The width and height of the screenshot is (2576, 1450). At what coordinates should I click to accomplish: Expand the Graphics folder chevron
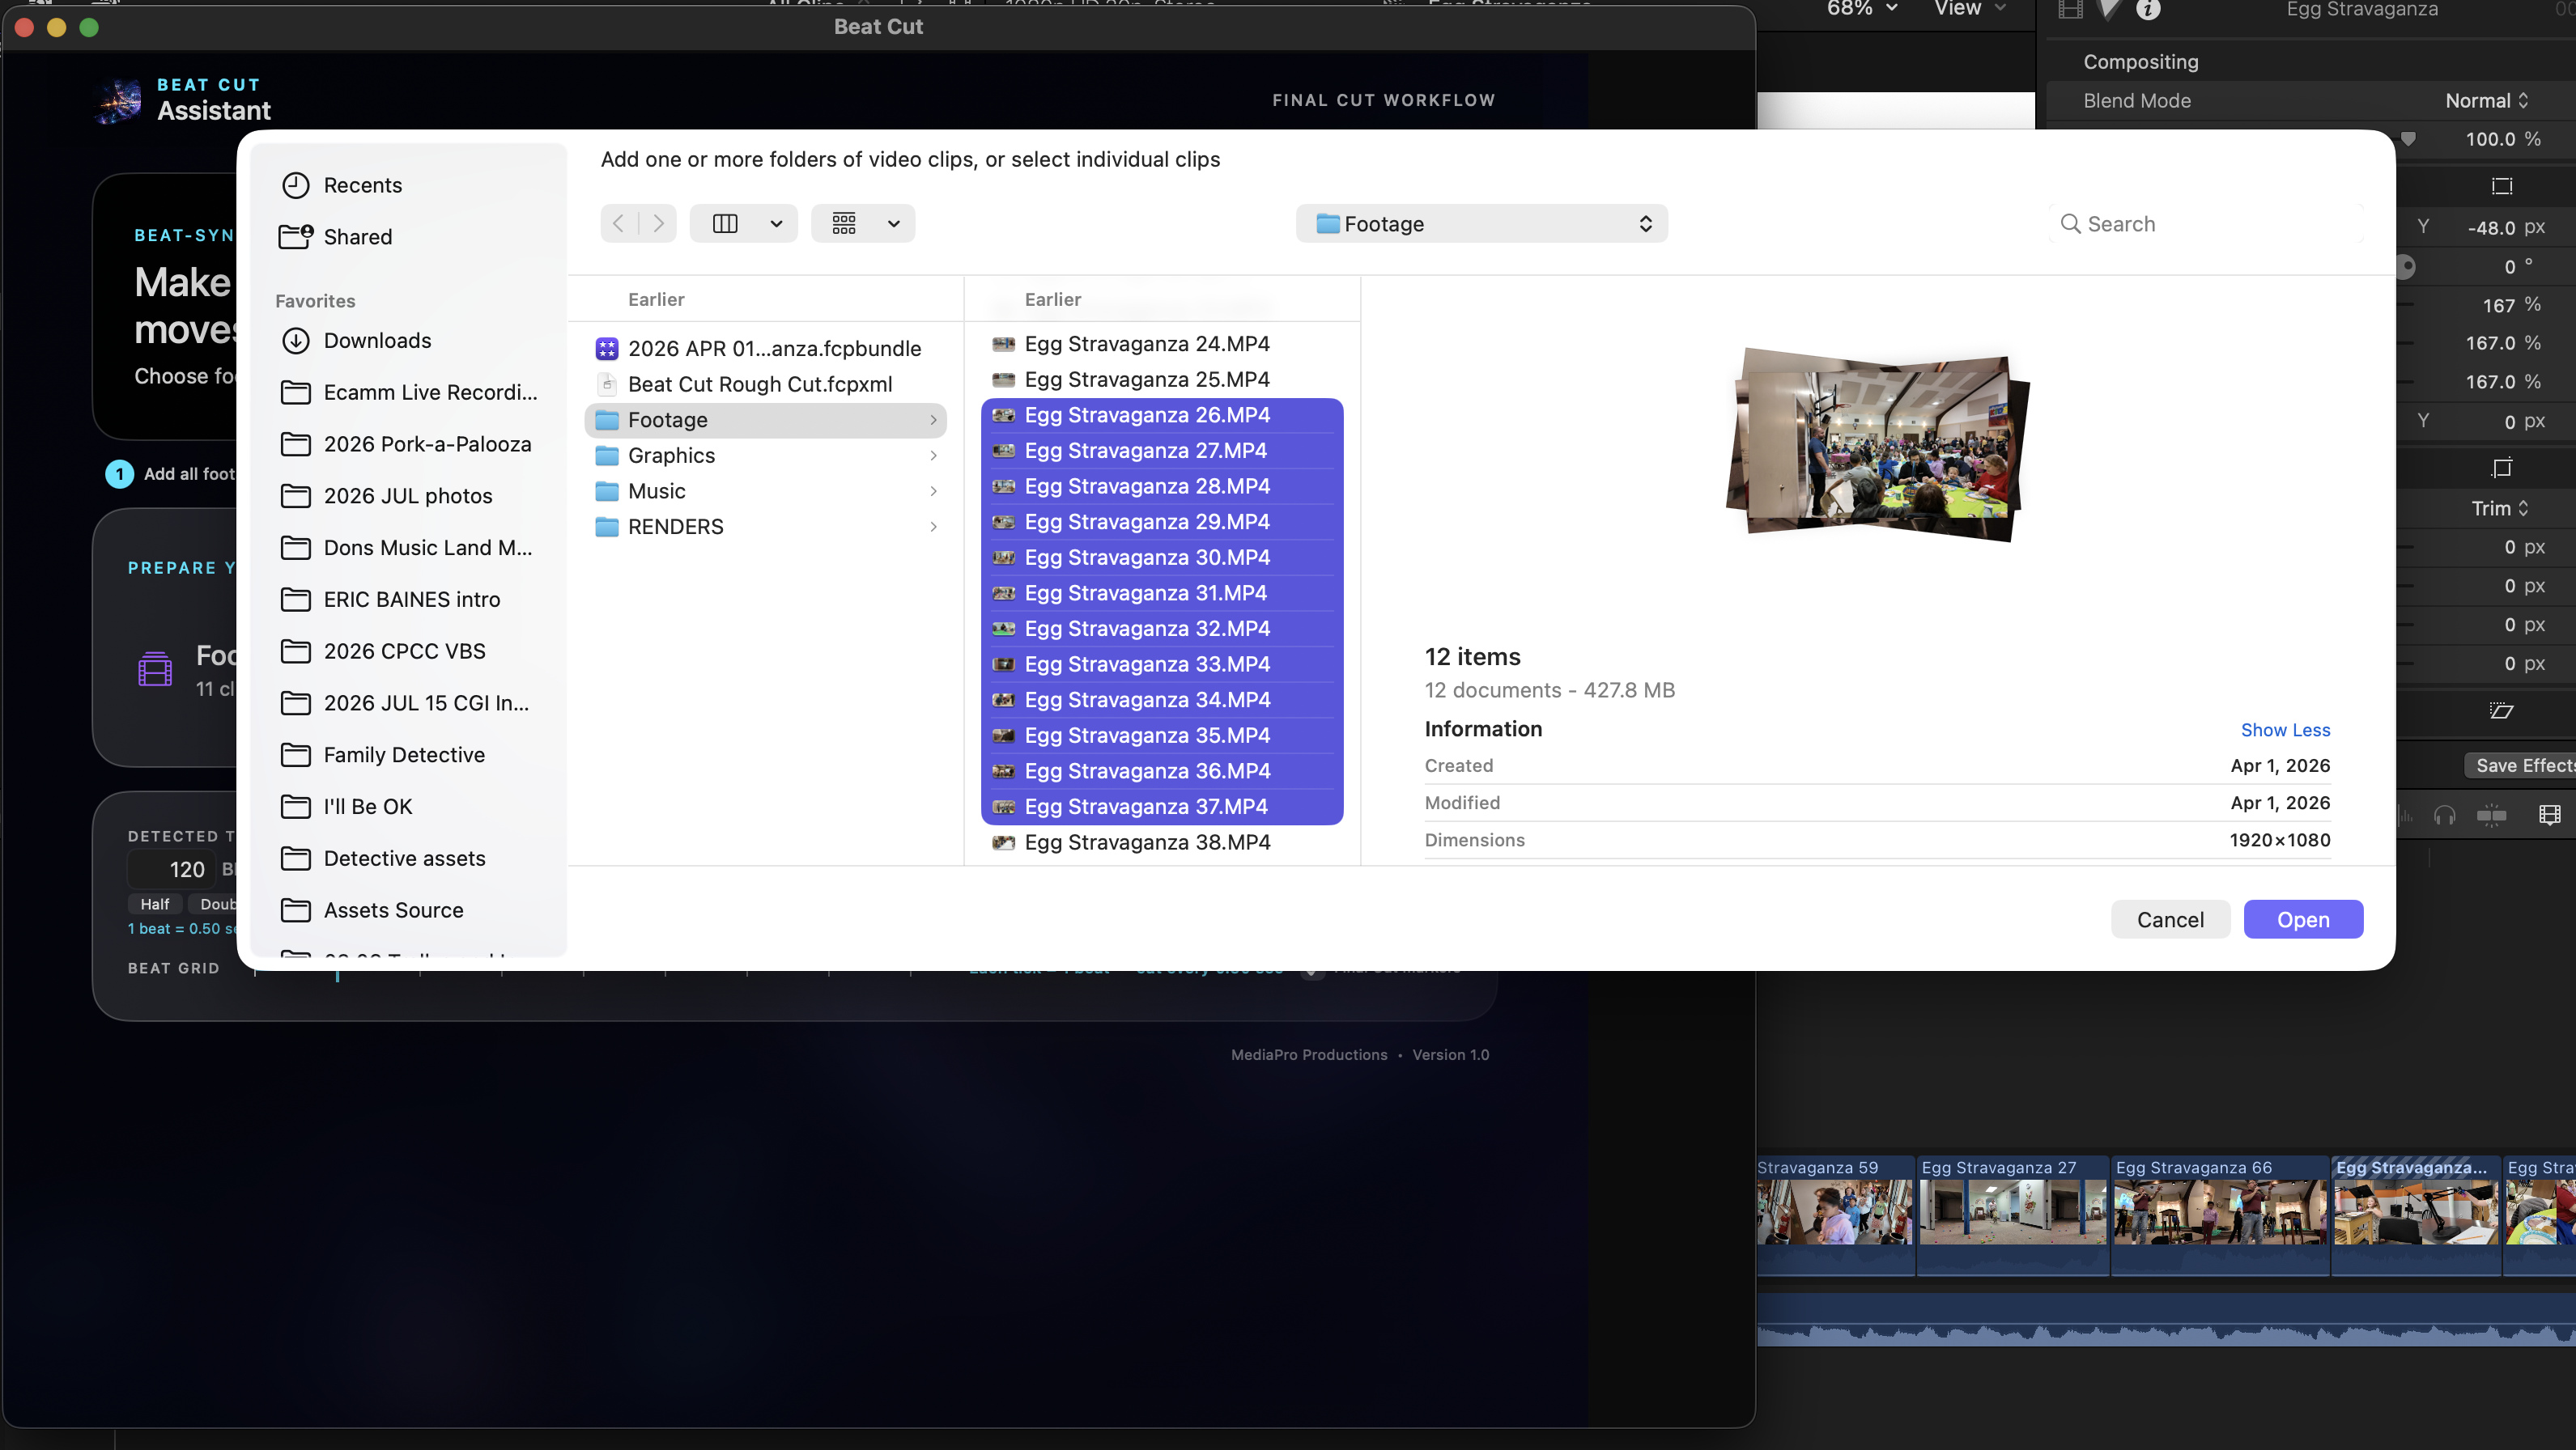933,456
